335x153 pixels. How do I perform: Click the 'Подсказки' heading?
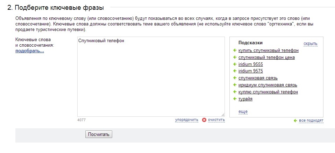250,43
